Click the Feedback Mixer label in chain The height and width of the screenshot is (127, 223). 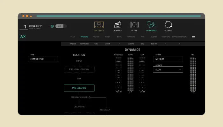click(79, 97)
